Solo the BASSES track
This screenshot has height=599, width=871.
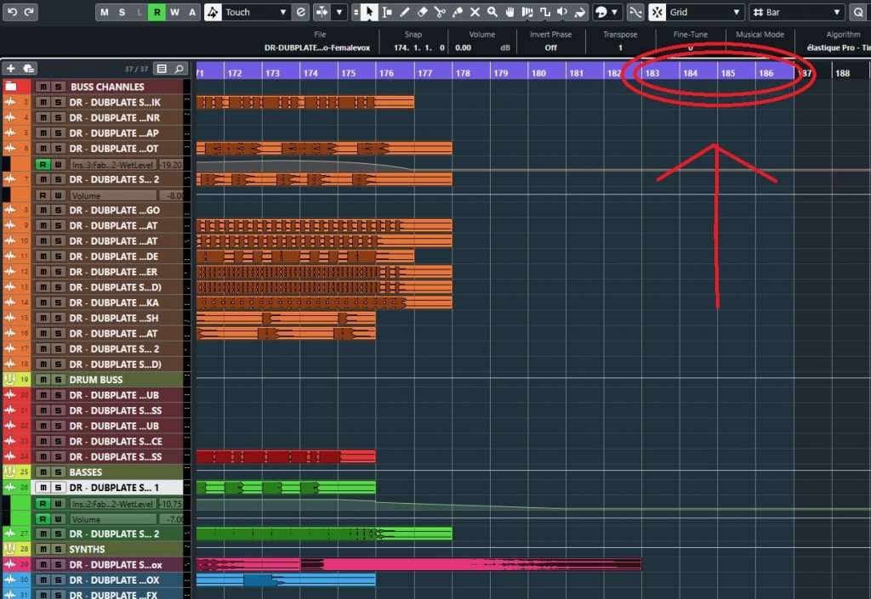[x=57, y=472]
